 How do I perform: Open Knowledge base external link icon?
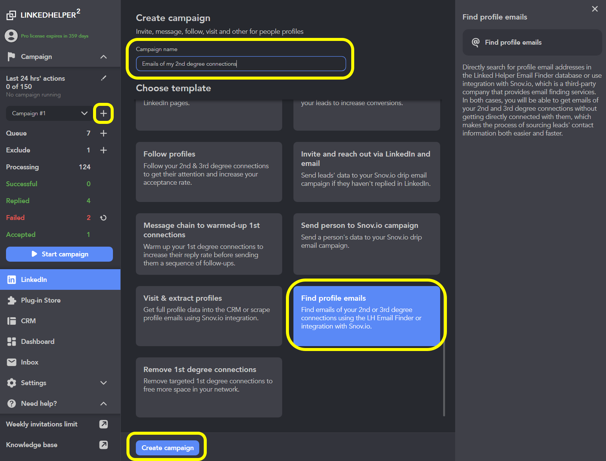tap(104, 445)
